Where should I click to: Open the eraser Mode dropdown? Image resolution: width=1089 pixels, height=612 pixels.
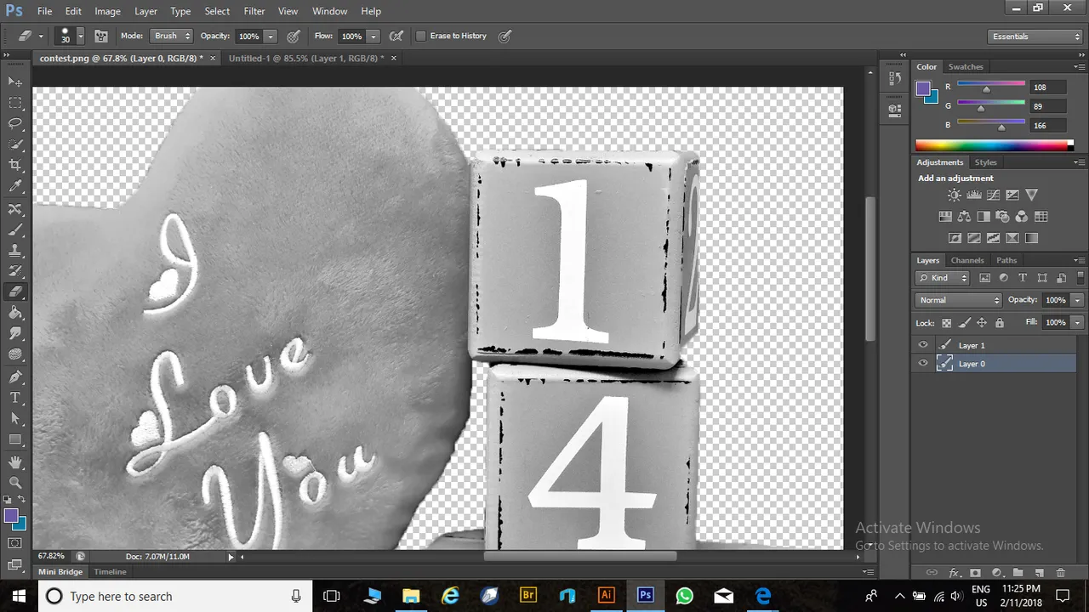coord(172,36)
